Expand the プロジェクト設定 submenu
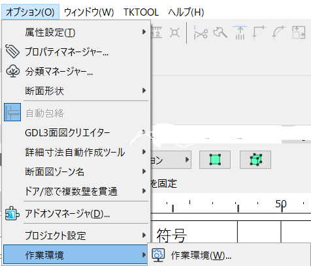 click(76, 235)
